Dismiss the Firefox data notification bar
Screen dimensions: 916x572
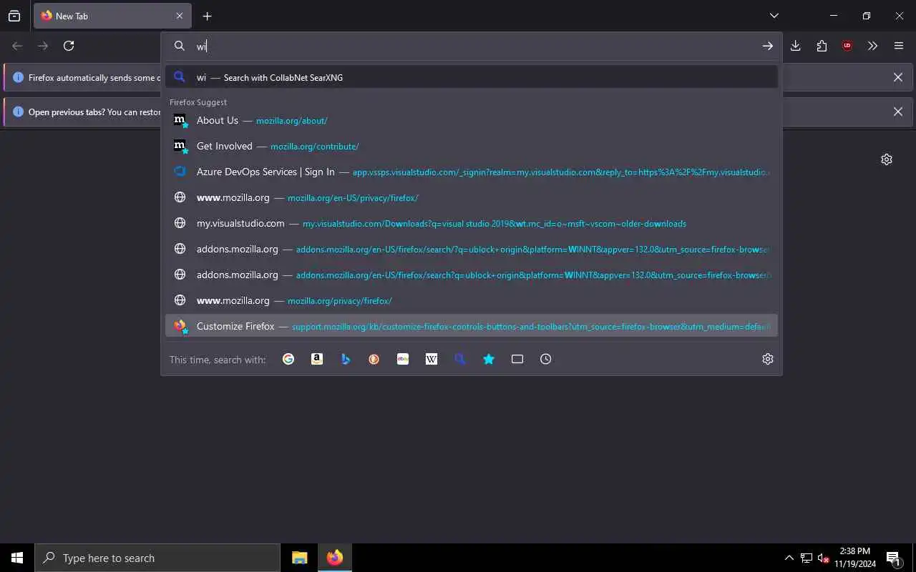click(x=898, y=77)
